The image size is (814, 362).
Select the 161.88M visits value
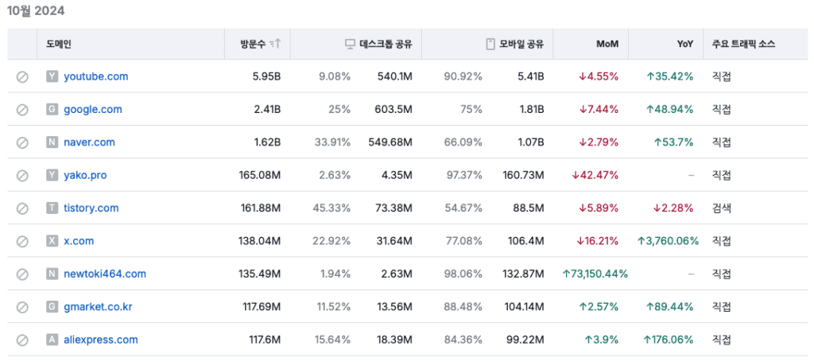[260, 208]
